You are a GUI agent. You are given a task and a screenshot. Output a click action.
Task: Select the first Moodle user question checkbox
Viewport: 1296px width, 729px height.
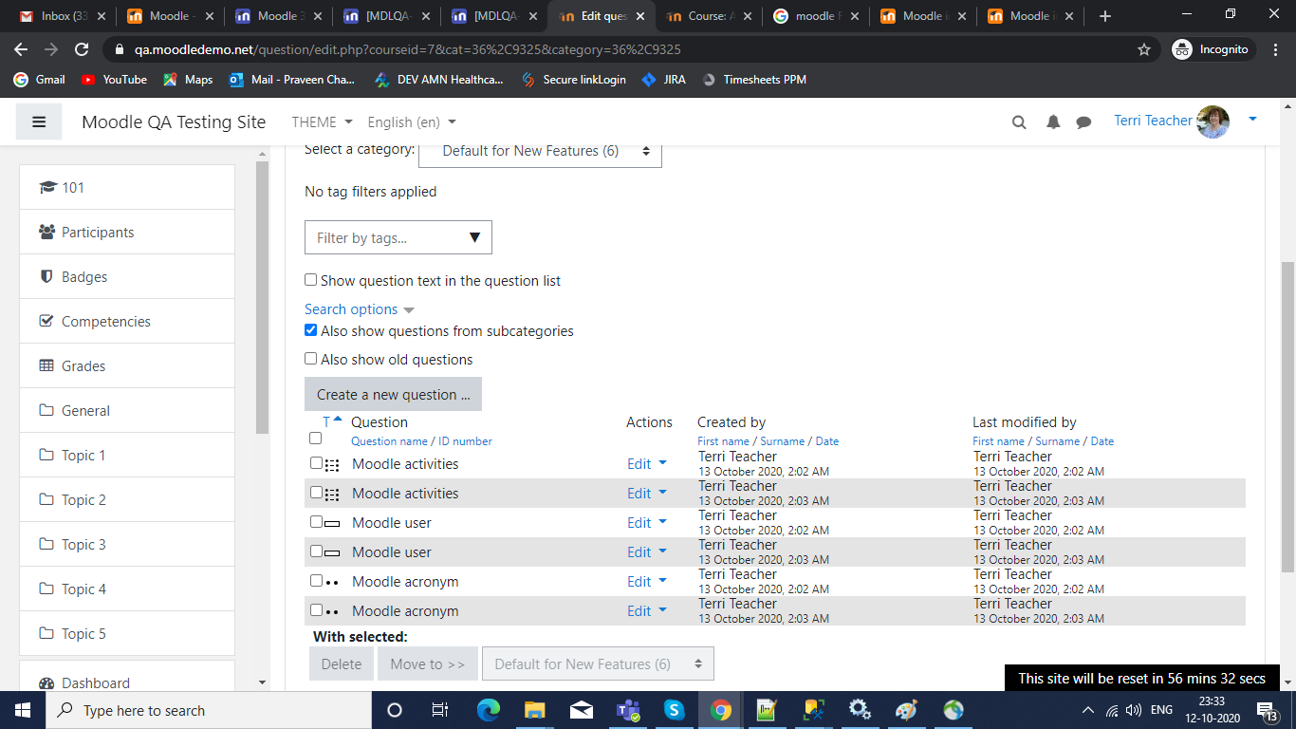click(x=316, y=522)
